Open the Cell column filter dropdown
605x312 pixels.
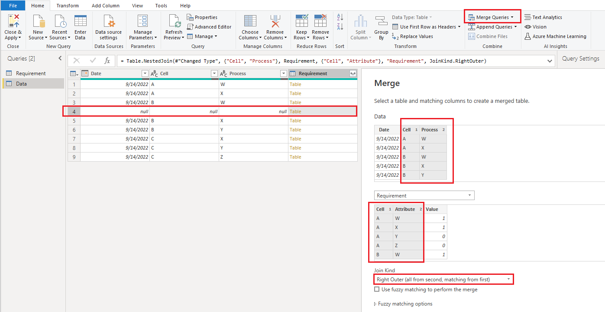pos(214,73)
